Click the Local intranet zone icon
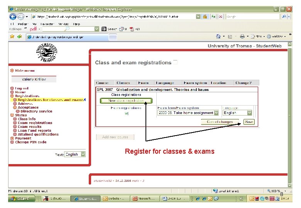Viewport: 301px width, 208px height. click(x=215, y=191)
